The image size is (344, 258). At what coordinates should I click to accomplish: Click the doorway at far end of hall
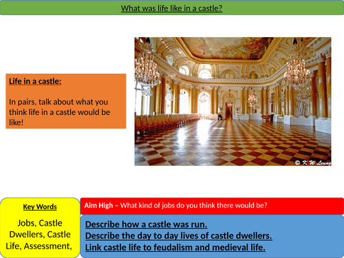pyautogui.click(x=229, y=111)
